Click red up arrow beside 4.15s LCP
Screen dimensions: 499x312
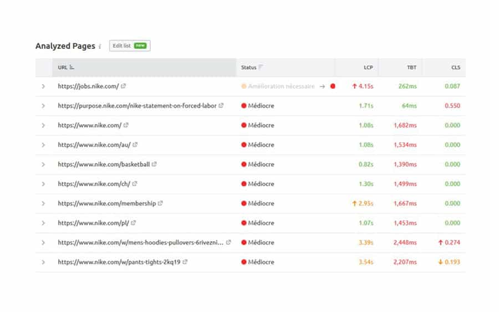tap(354, 86)
